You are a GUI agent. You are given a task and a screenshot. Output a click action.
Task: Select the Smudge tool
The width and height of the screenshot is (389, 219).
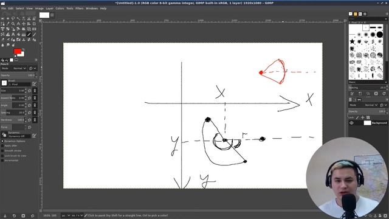pyautogui.click(x=8, y=45)
